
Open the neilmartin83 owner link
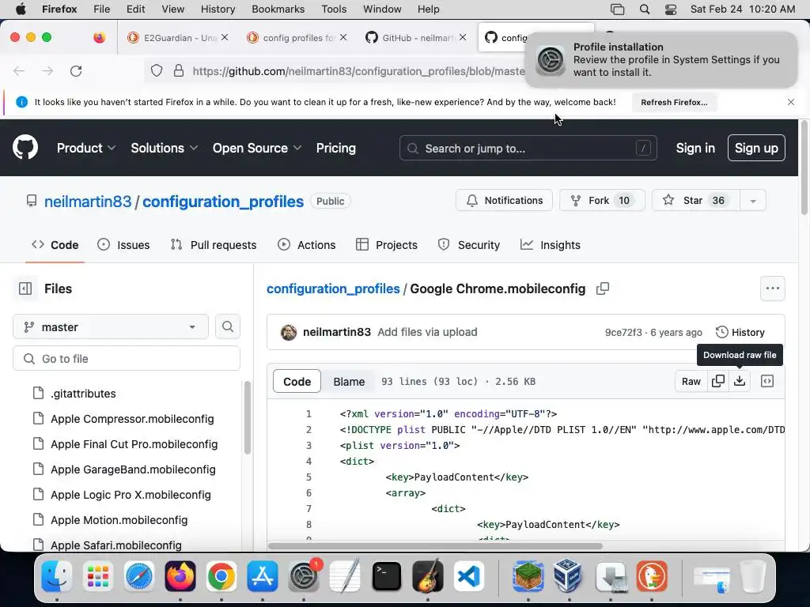(x=88, y=202)
